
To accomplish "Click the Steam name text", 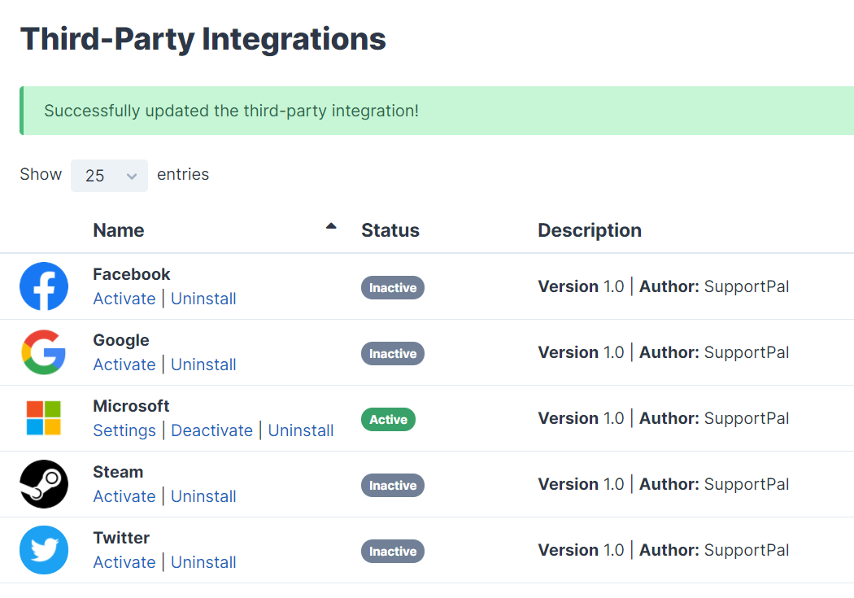I will [118, 472].
